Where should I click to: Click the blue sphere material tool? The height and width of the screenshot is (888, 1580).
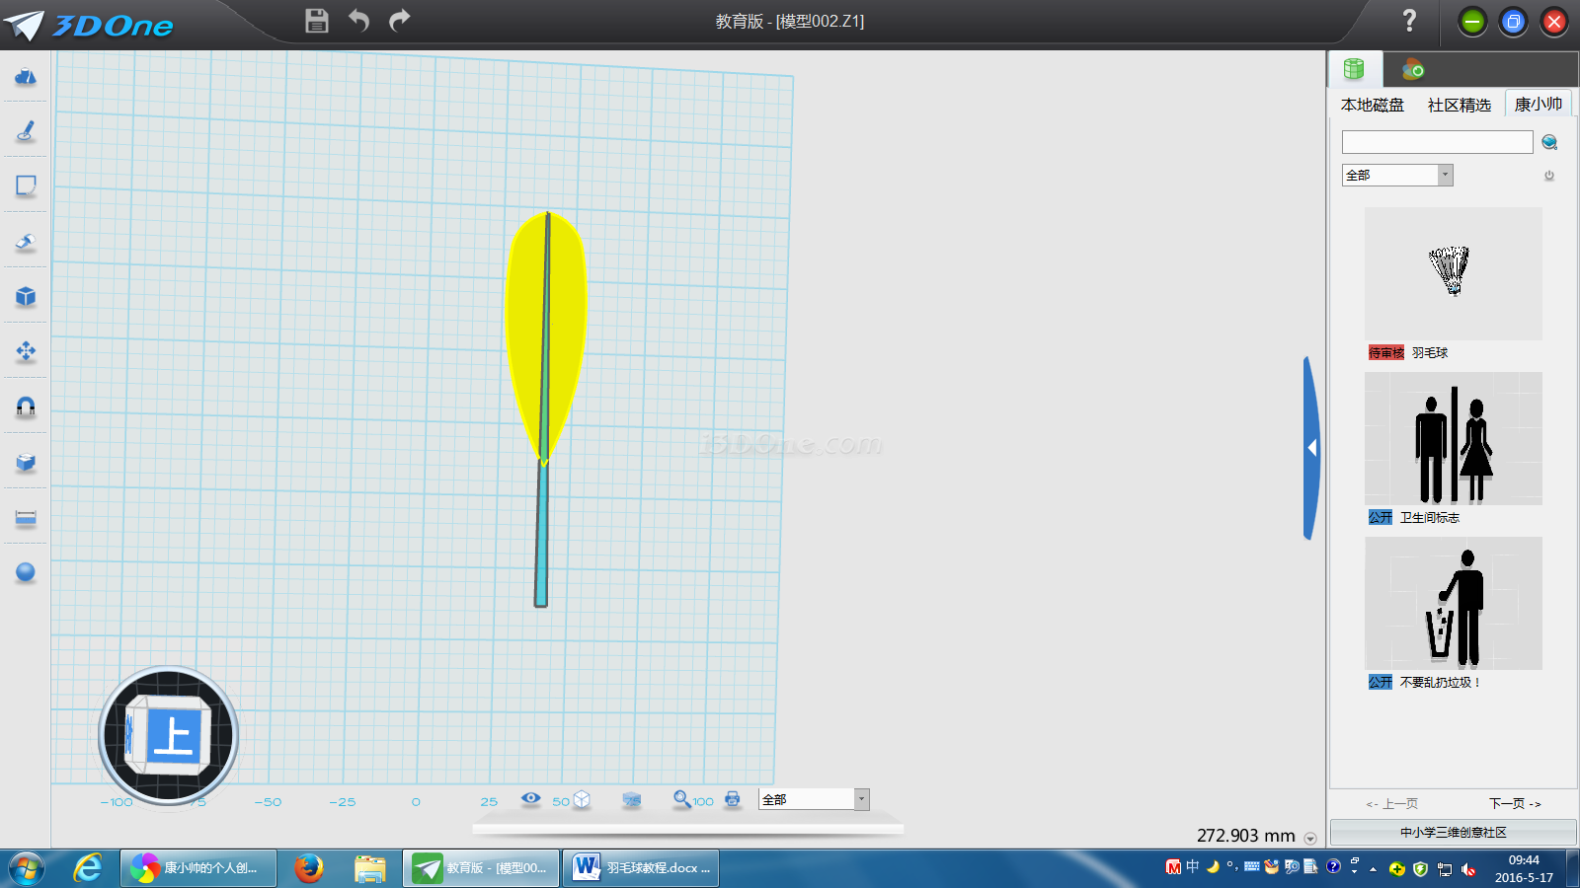(26, 572)
